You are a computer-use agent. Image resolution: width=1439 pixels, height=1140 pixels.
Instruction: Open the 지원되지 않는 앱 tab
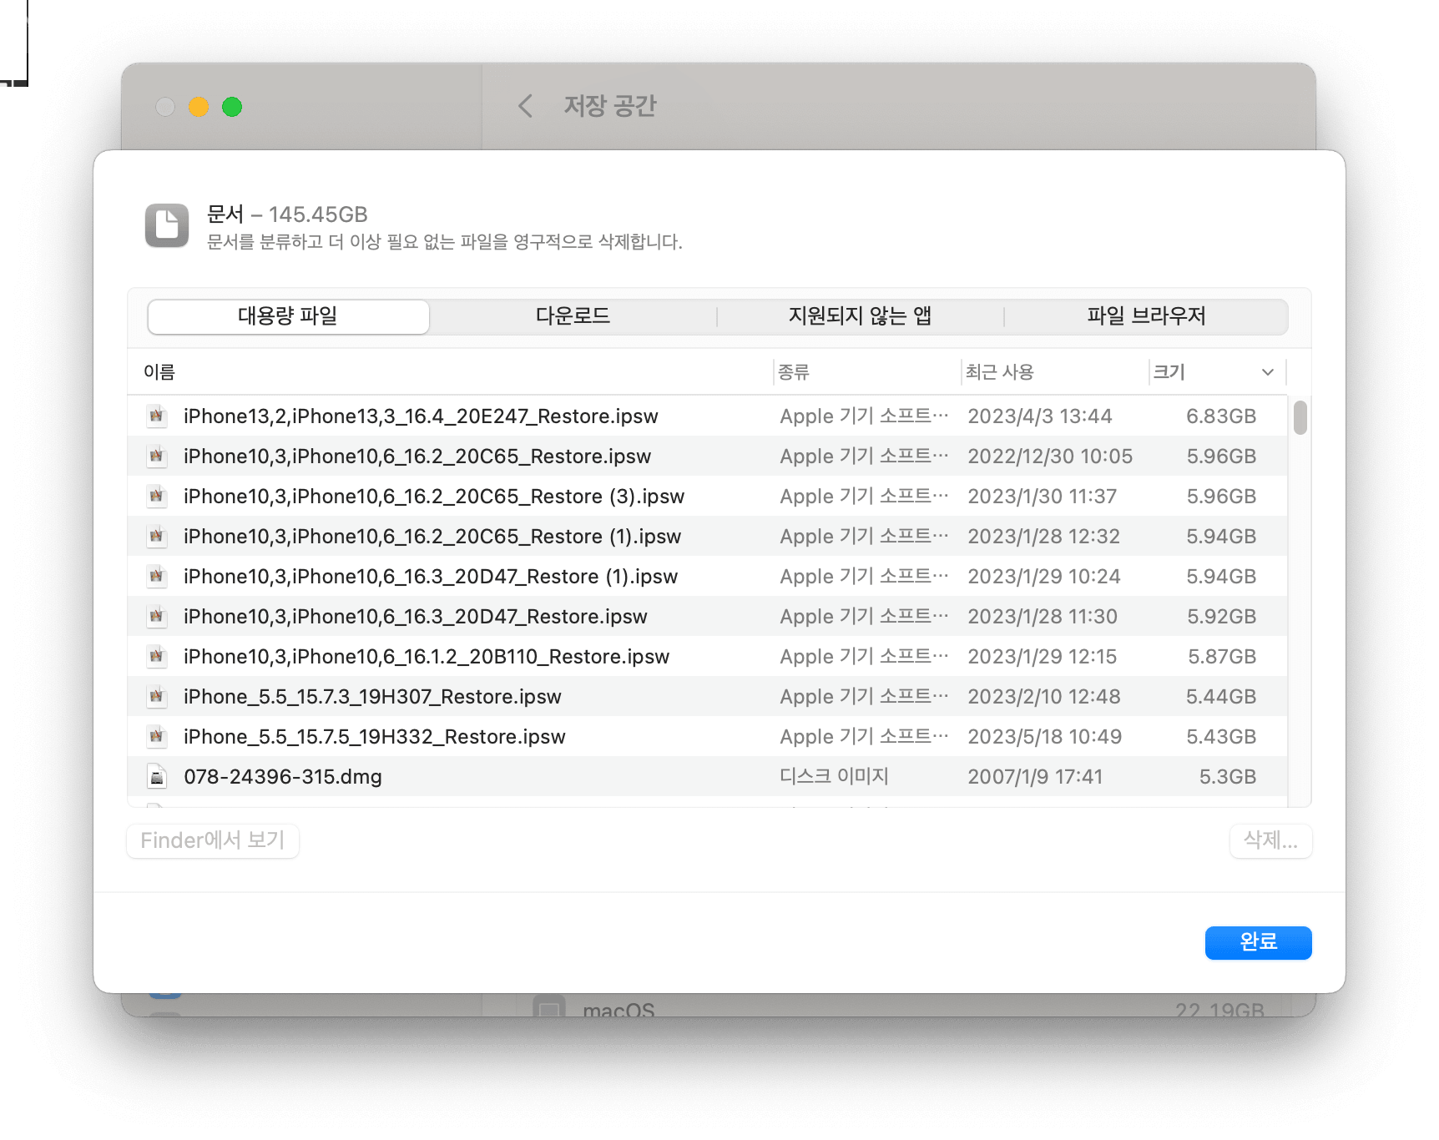coord(860,316)
